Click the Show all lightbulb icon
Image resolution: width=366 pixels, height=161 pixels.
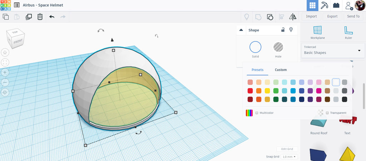(247, 17)
